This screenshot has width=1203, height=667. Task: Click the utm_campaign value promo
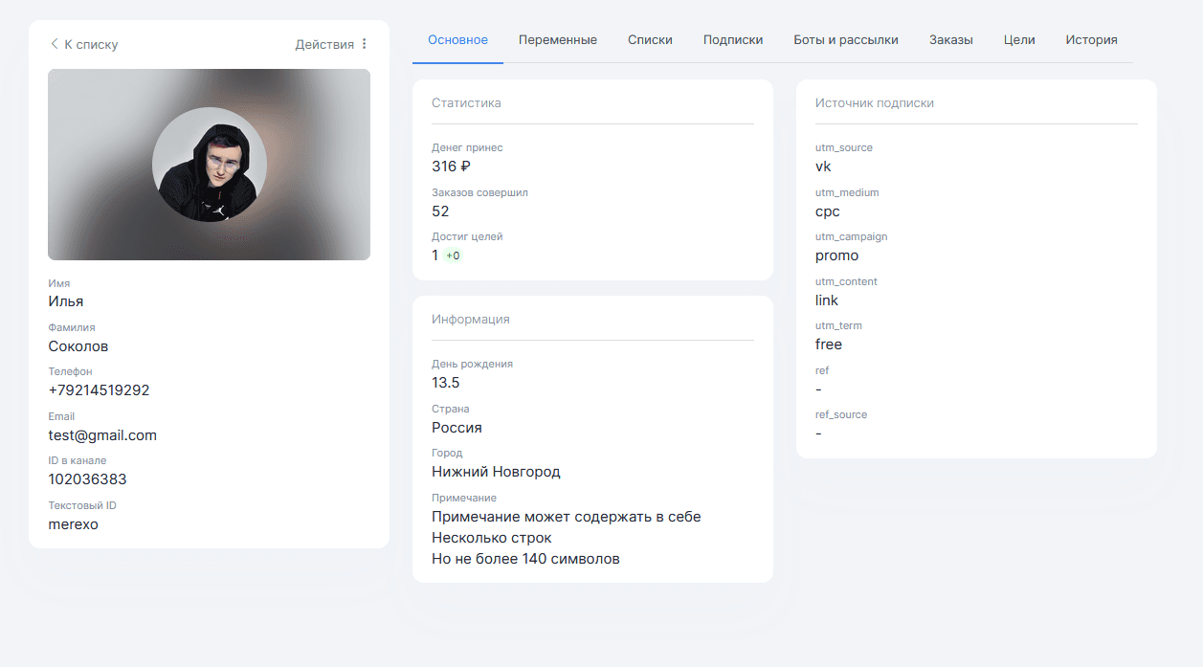pos(836,256)
